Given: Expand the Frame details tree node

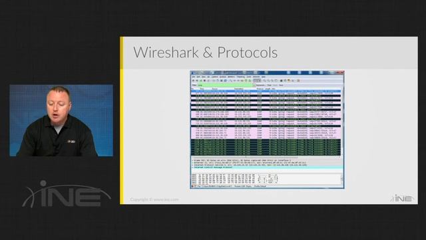Looking at the screenshot, I should (x=193, y=161).
